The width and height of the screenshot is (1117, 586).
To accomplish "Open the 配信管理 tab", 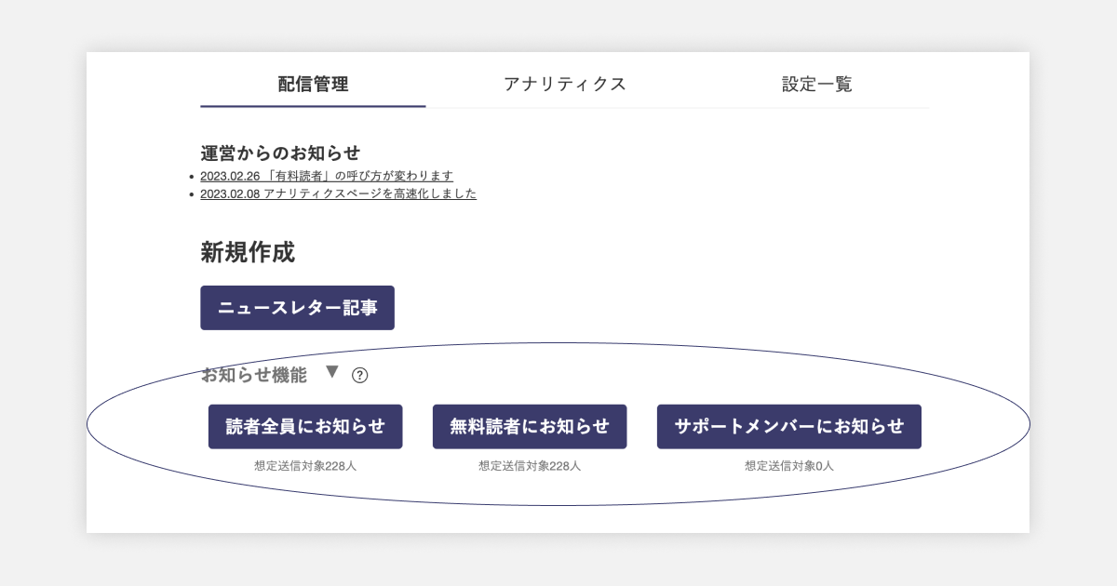I will tap(313, 85).
